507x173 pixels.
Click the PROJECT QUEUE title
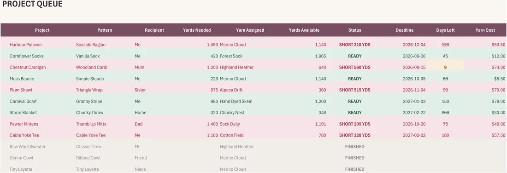pyautogui.click(x=32, y=4)
